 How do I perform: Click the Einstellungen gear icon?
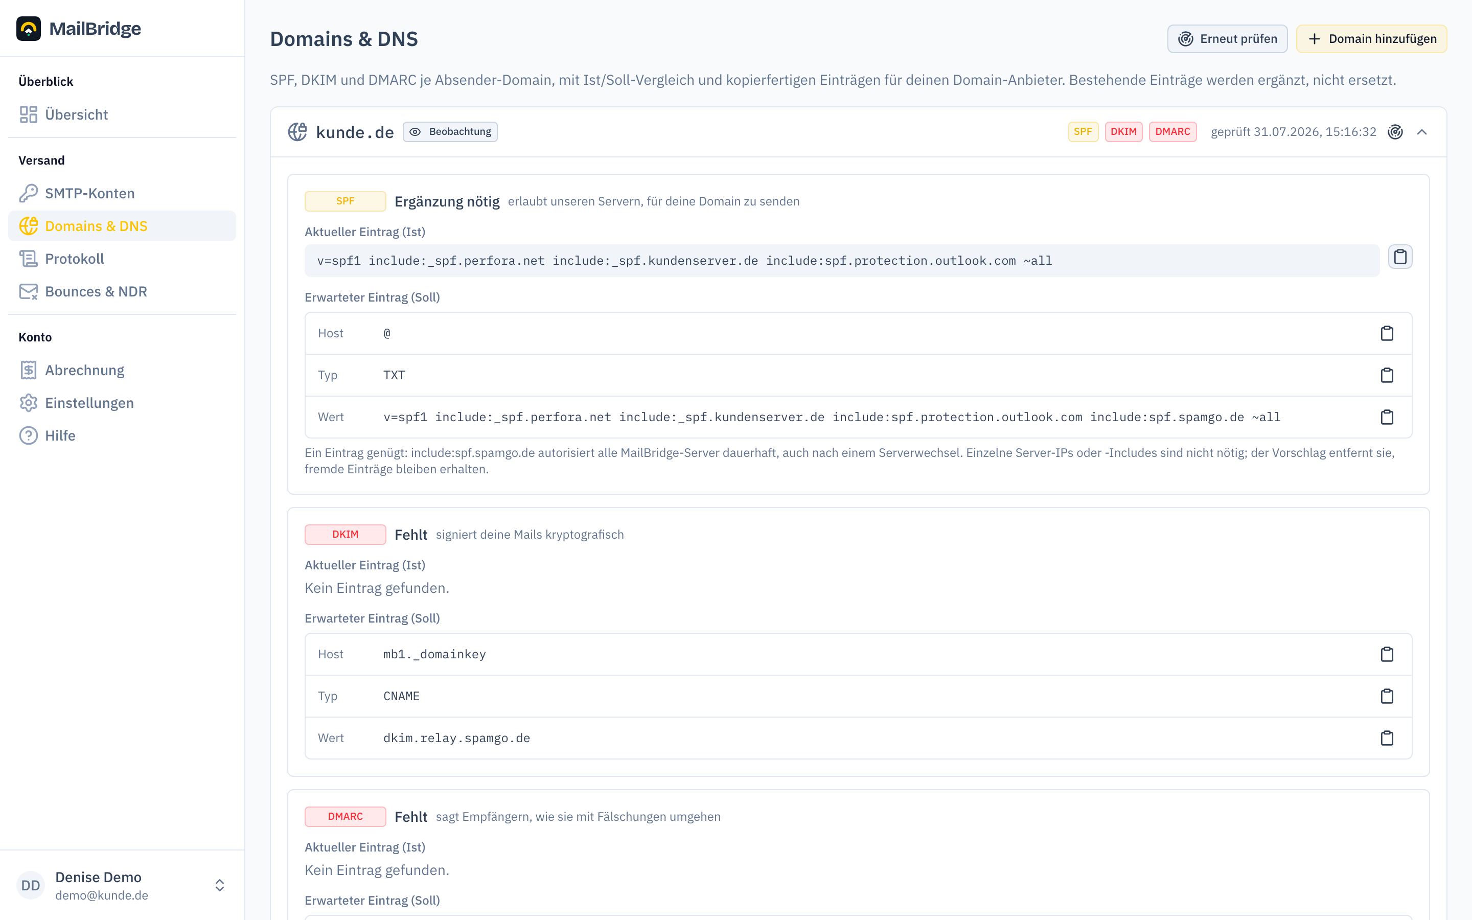tap(29, 403)
